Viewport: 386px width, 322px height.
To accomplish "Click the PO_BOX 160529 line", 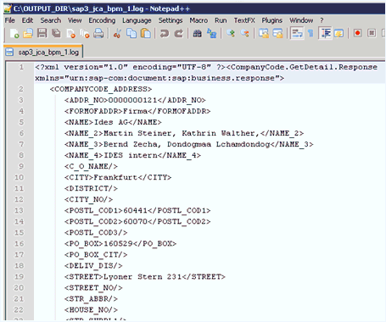I will (120, 243).
